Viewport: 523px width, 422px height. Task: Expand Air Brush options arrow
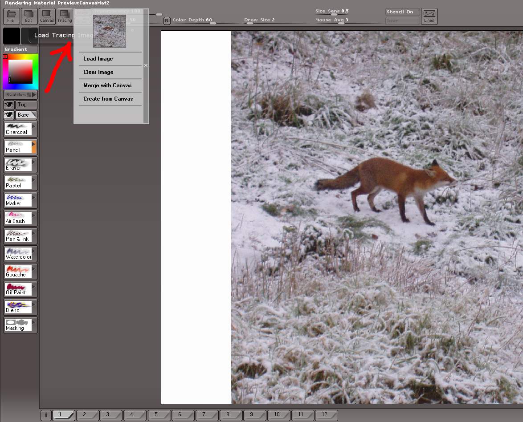coord(34,215)
